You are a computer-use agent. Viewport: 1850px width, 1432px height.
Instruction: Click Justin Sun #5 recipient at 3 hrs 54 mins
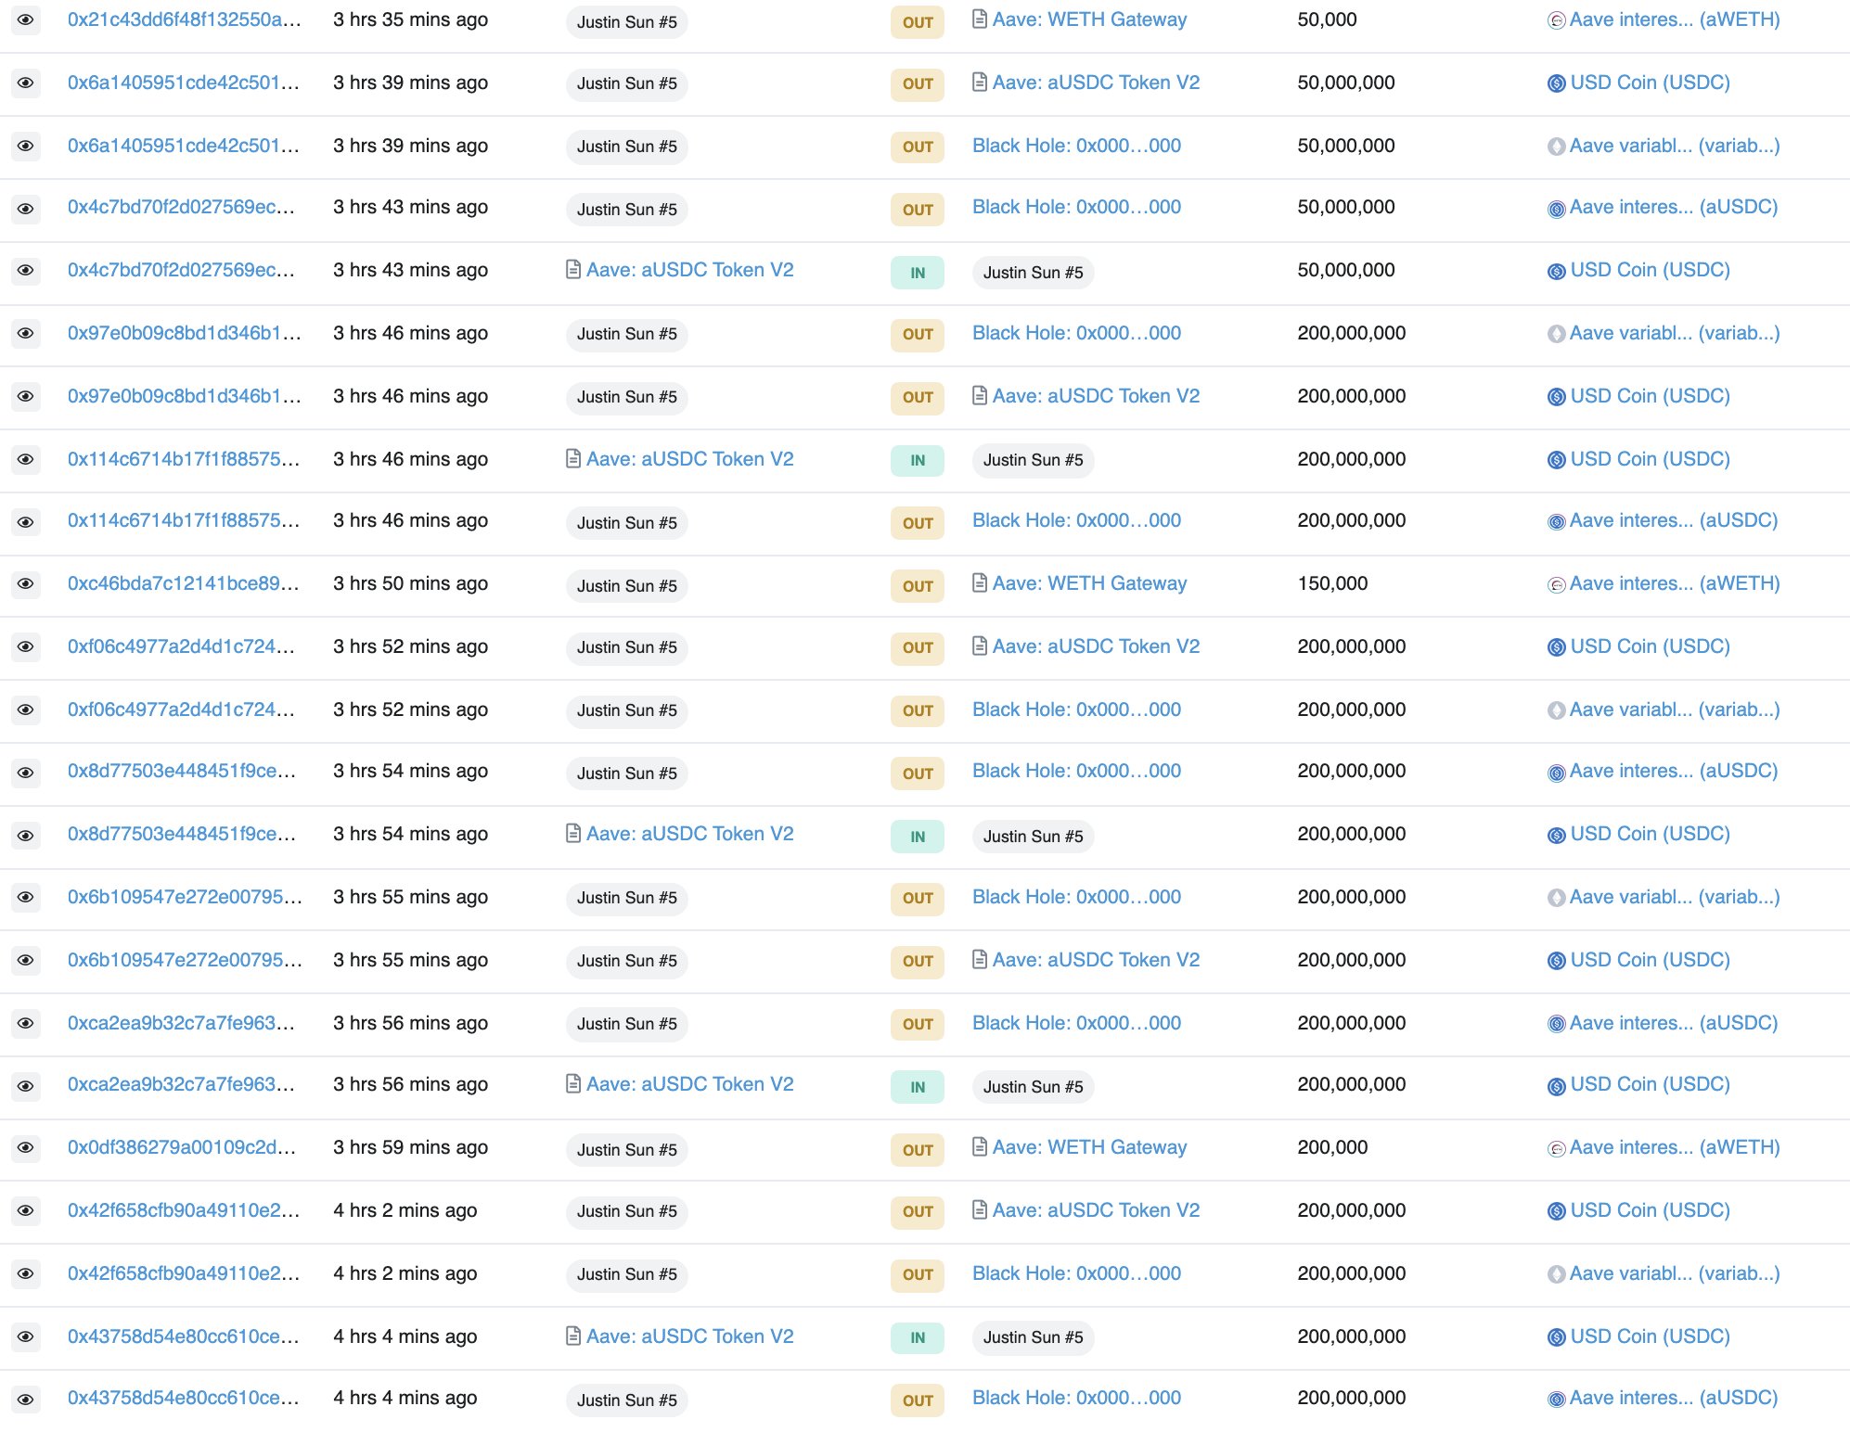click(x=1033, y=837)
